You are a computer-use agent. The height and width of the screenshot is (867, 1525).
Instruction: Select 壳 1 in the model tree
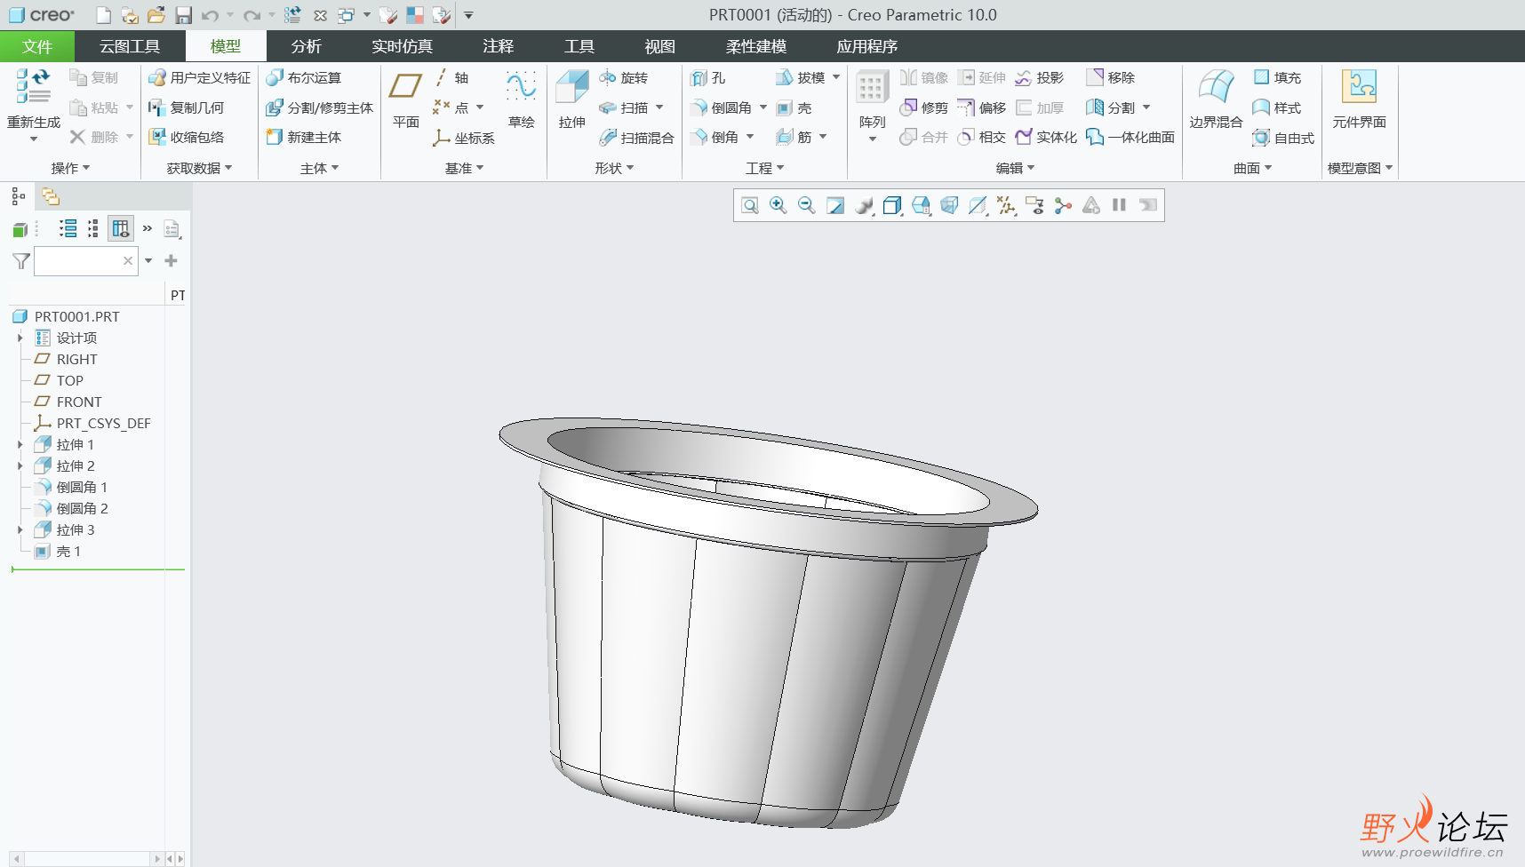pyautogui.click(x=58, y=551)
